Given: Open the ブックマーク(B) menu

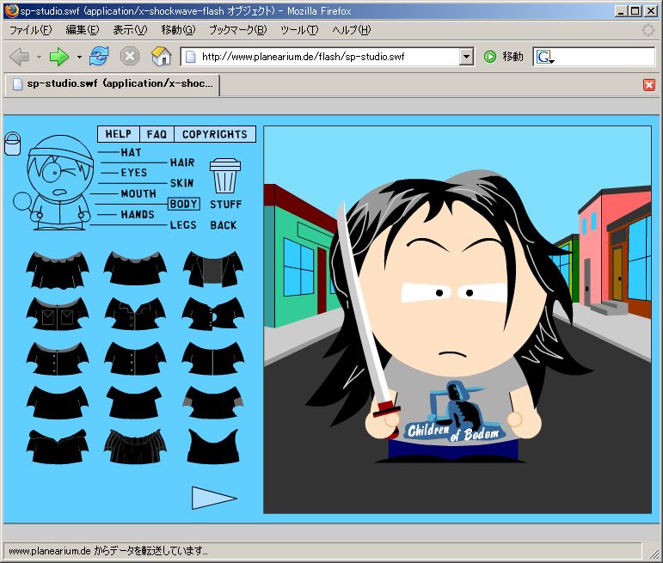Looking at the screenshot, I should pos(238,30).
